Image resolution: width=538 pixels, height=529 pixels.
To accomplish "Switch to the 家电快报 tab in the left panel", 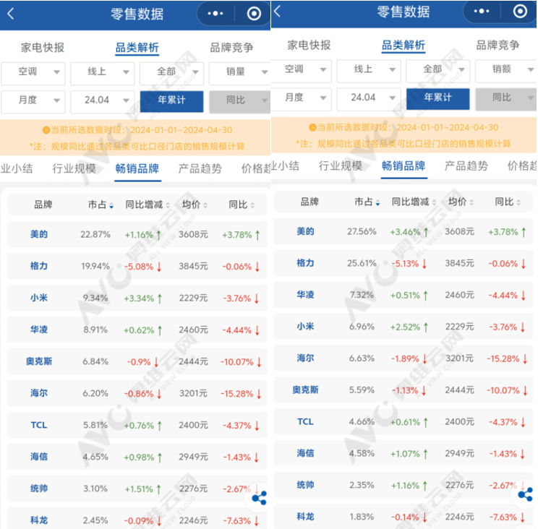I will (43, 47).
